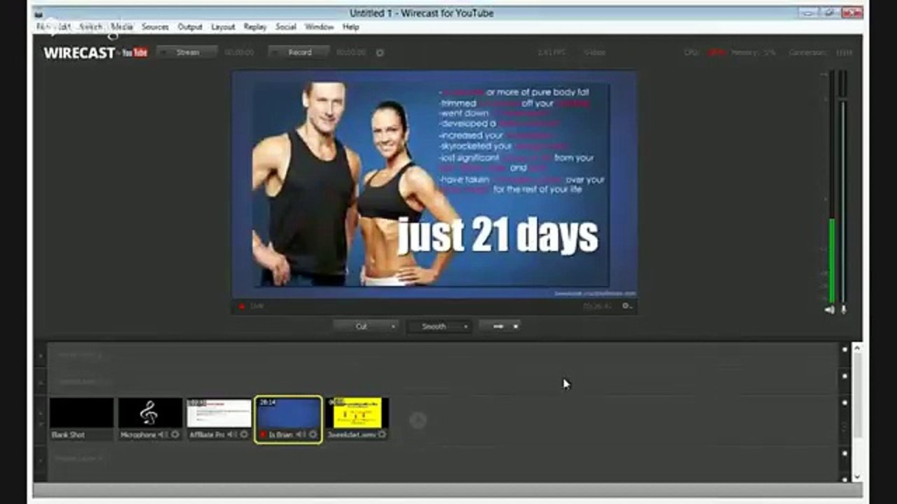This screenshot has height=504, width=897.
Task: Select the Smooth transition button
Action: 434,326
